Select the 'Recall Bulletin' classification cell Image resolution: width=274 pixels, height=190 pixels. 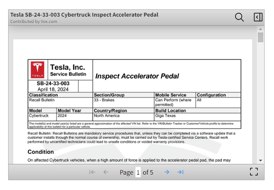[42, 100]
